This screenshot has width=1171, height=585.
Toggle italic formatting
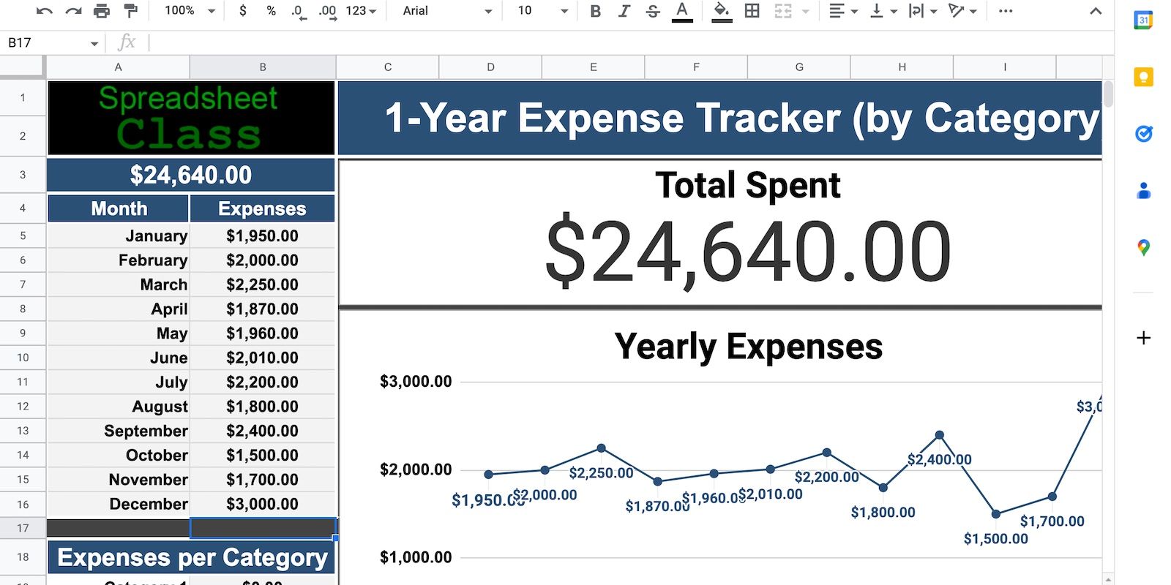(624, 11)
